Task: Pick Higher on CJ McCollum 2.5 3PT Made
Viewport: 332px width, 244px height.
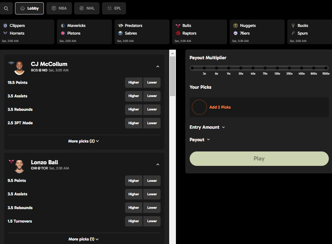Action: pyautogui.click(x=134, y=123)
